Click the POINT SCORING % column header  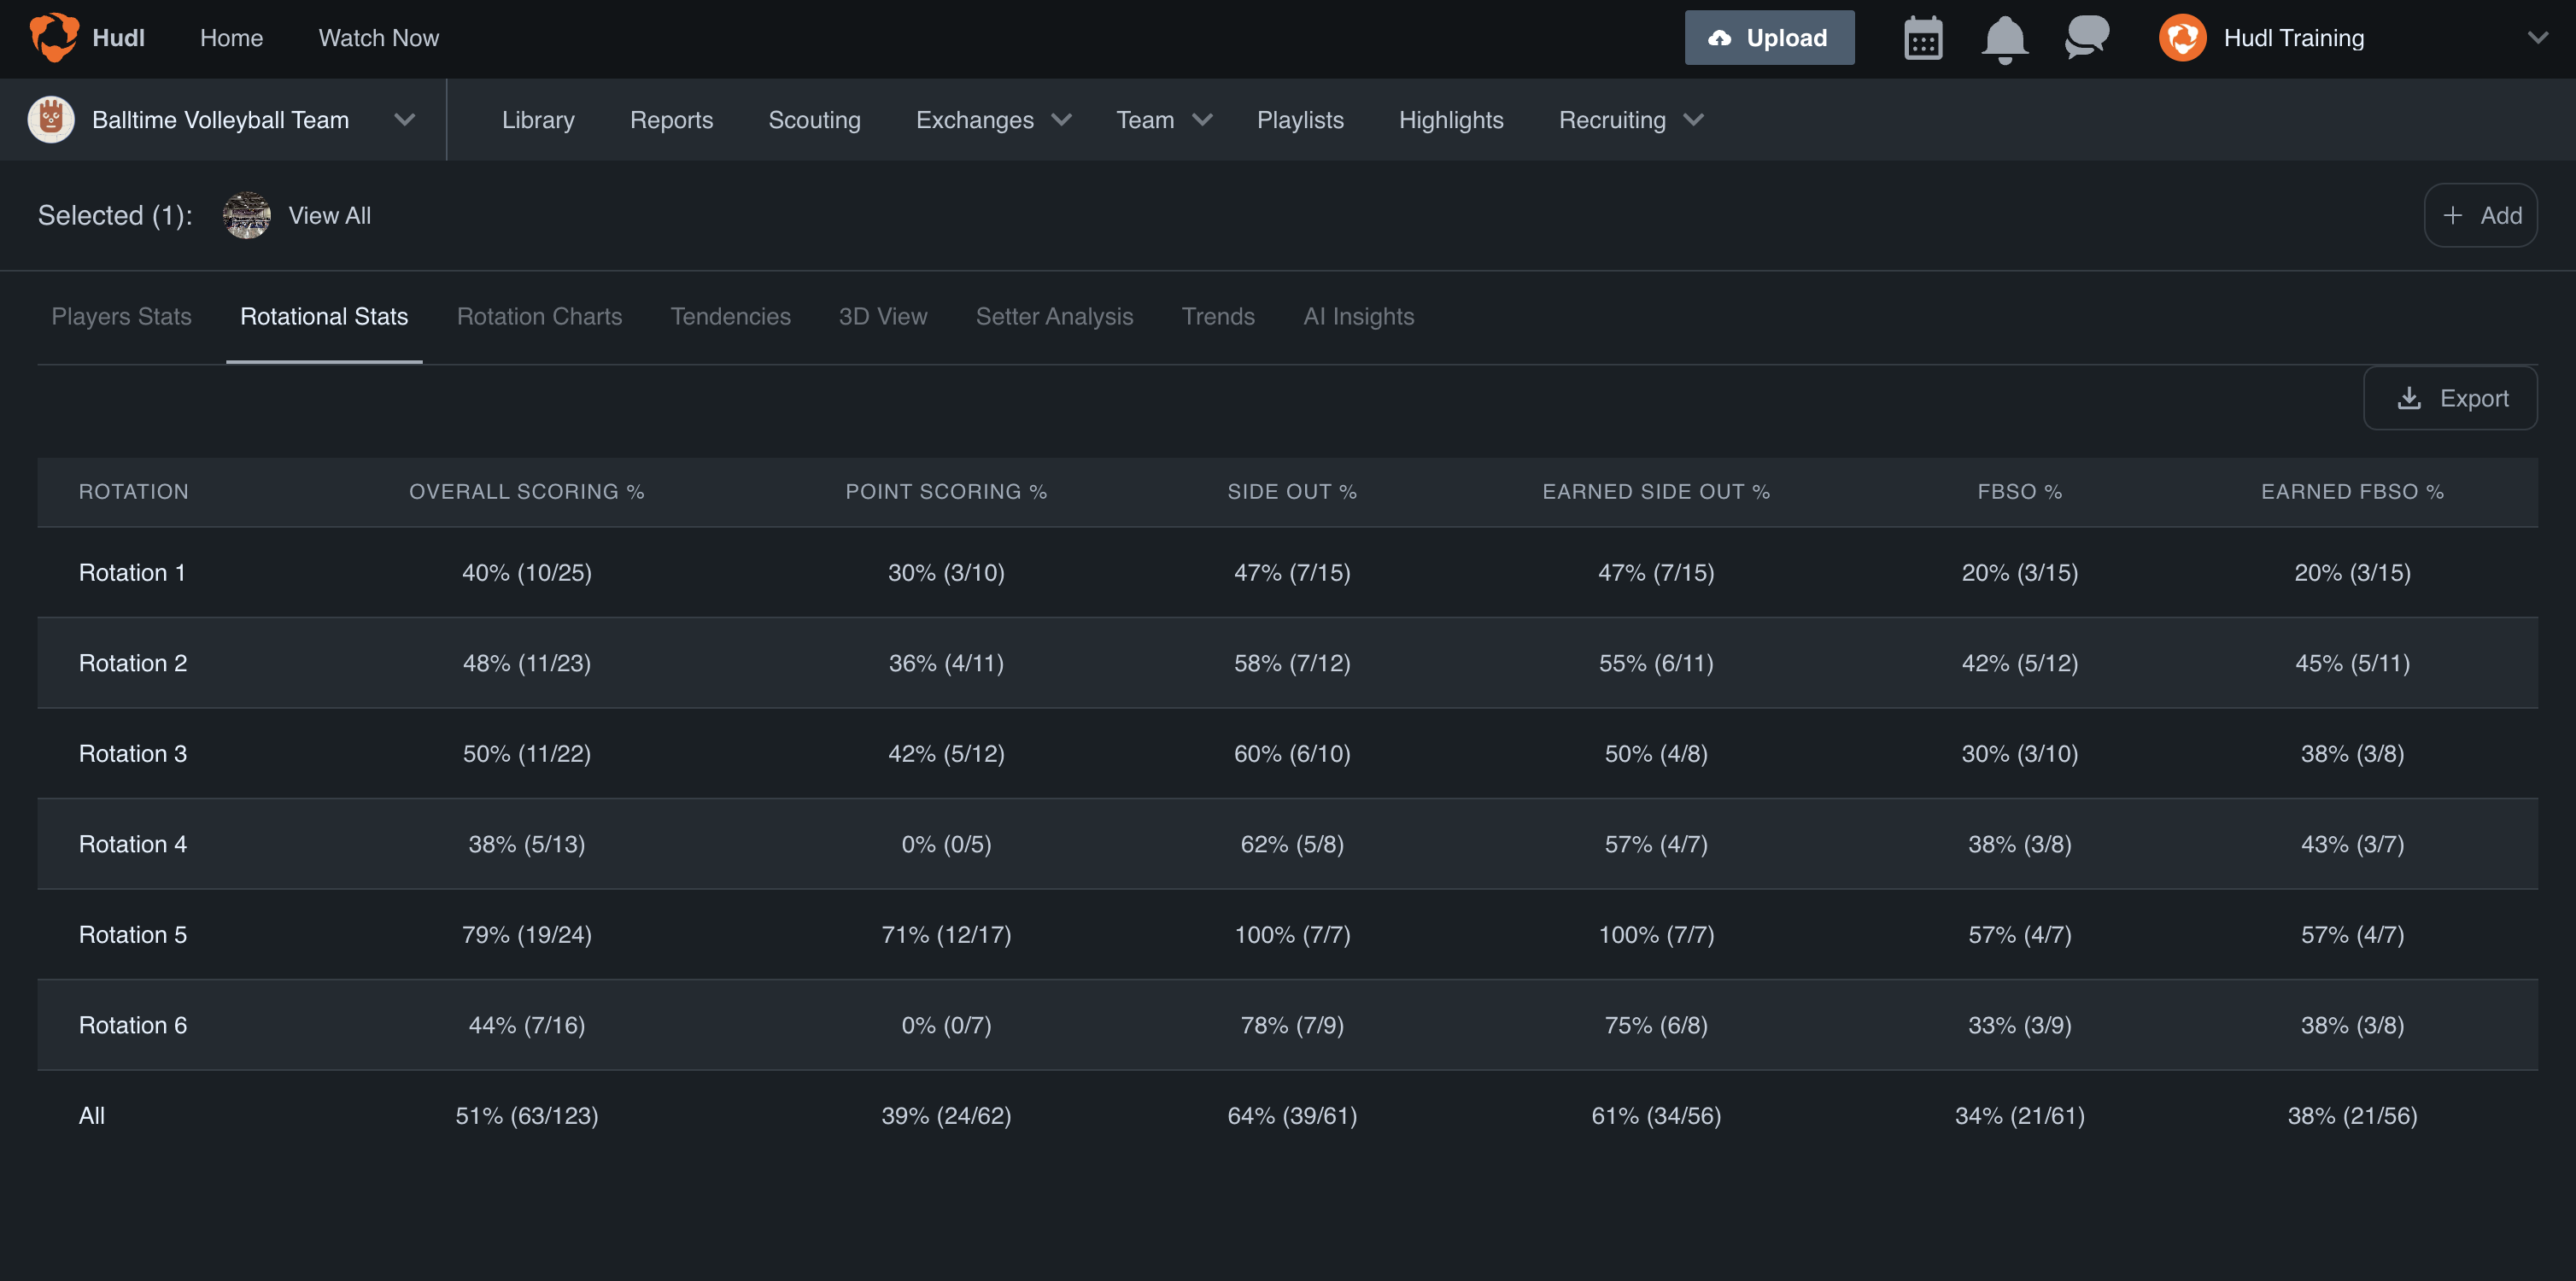(x=946, y=492)
